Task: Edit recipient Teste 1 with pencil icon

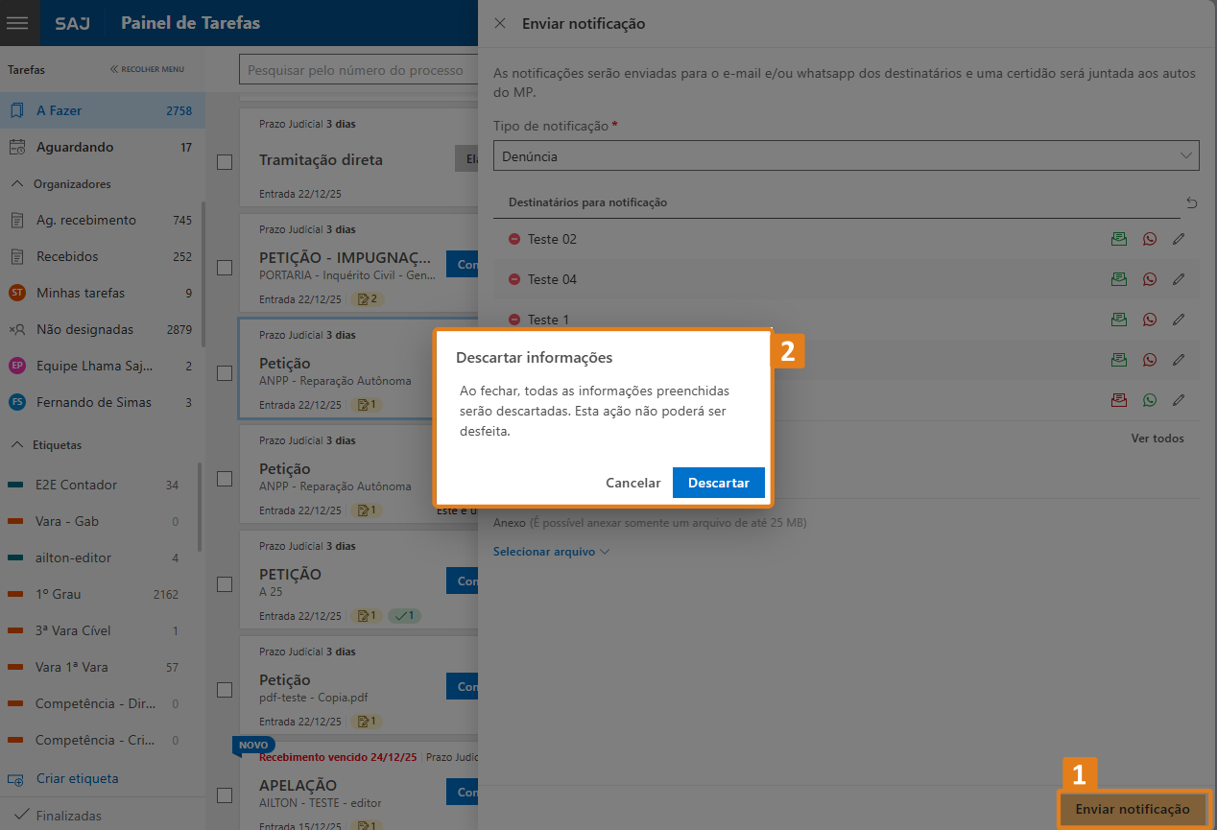Action: click(1179, 320)
